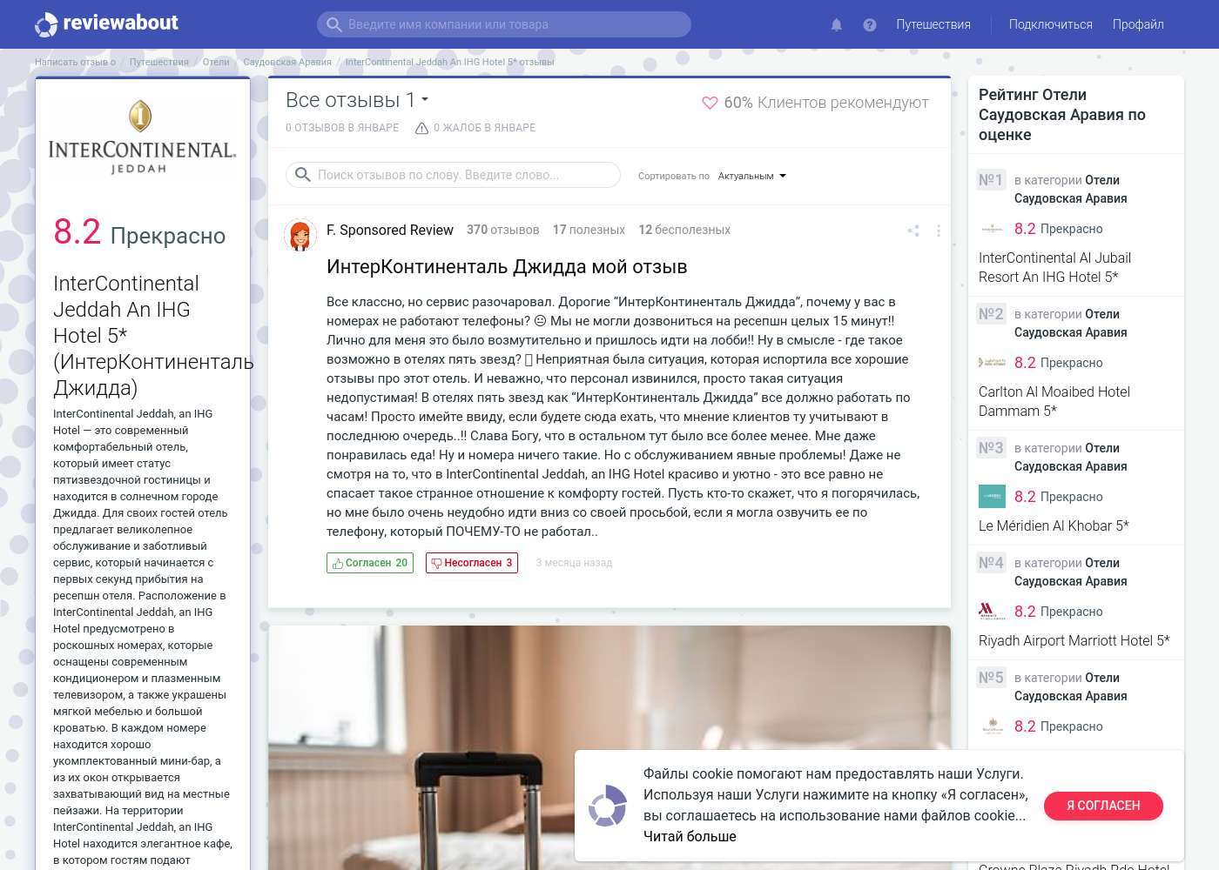Click the magnifier in the header search
Screen dimensions: 1219x870
click(x=333, y=24)
